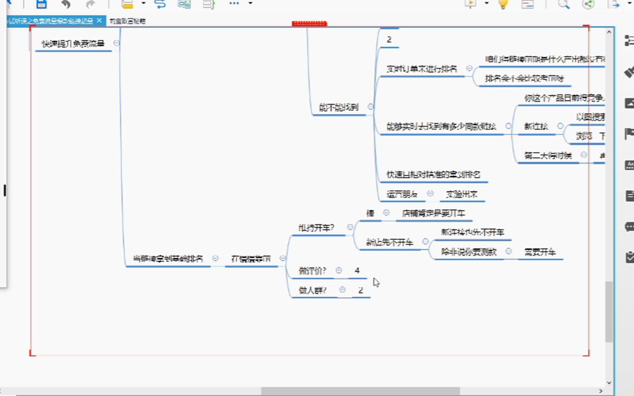This screenshot has height=396, width=634.
Task: Open the Task Info clipboard panel in the sidebar
Action: click(x=629, y=257)
